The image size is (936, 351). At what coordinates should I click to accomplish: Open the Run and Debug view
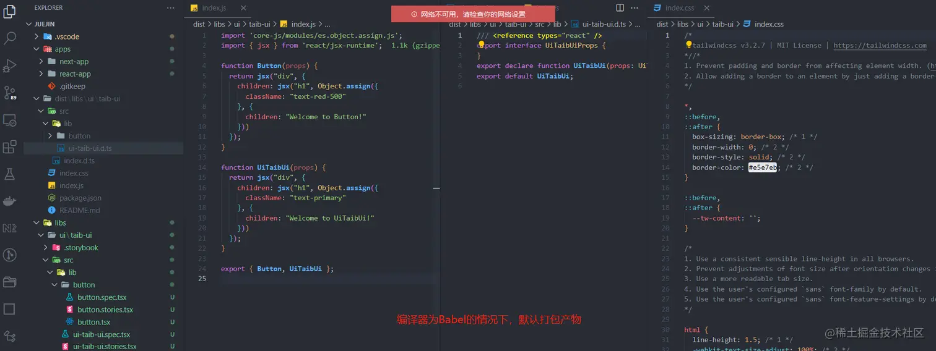(x=10, y=65)
